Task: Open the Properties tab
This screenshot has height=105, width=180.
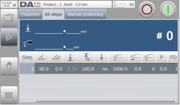Action: pyautogui.click(x=30, y=14)
